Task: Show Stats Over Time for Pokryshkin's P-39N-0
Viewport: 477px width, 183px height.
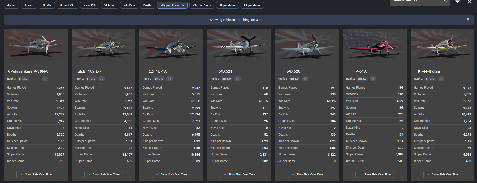Action: pyautogui.click(x=36, y=174)
